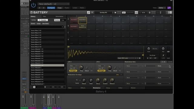Toggle the plug-in power button
Viewport: 194px width, 109px height.
tap(33, 5)
